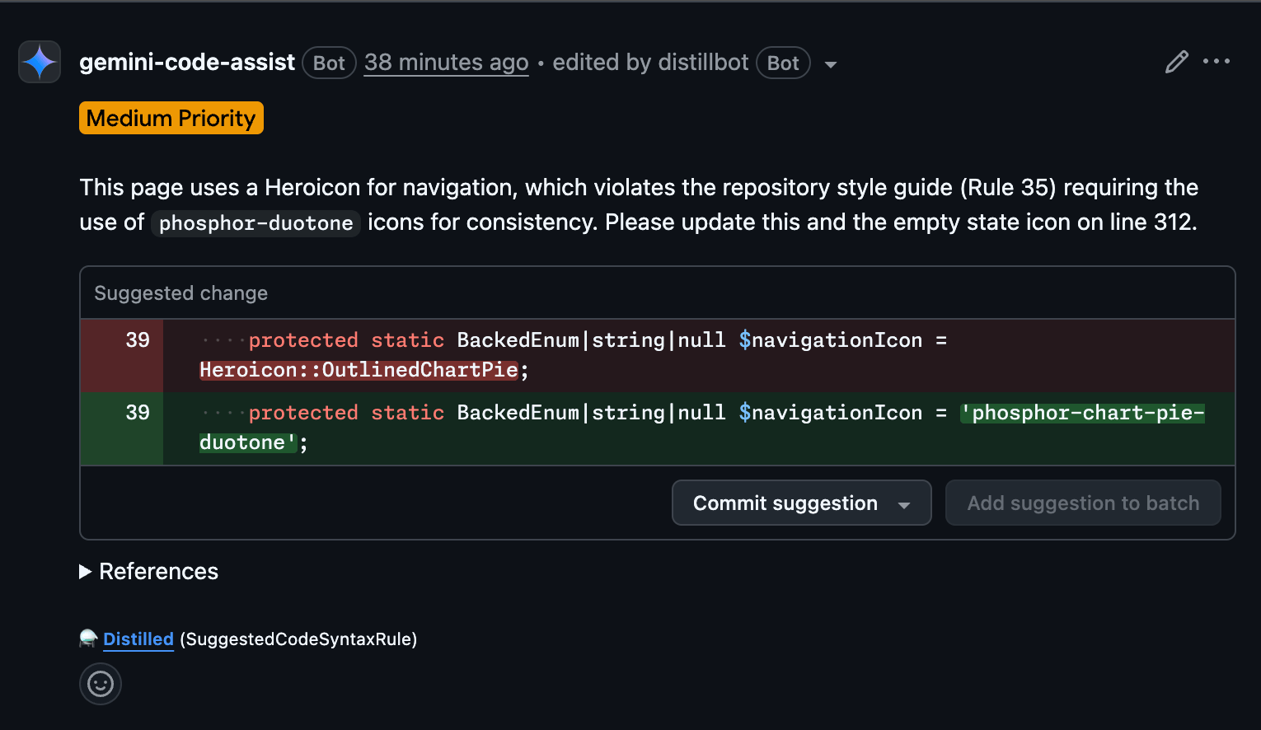This screenshot has width=1261, height=730.
Task: Add a reaction with the smiley button
Action: (x=101, y=684)
